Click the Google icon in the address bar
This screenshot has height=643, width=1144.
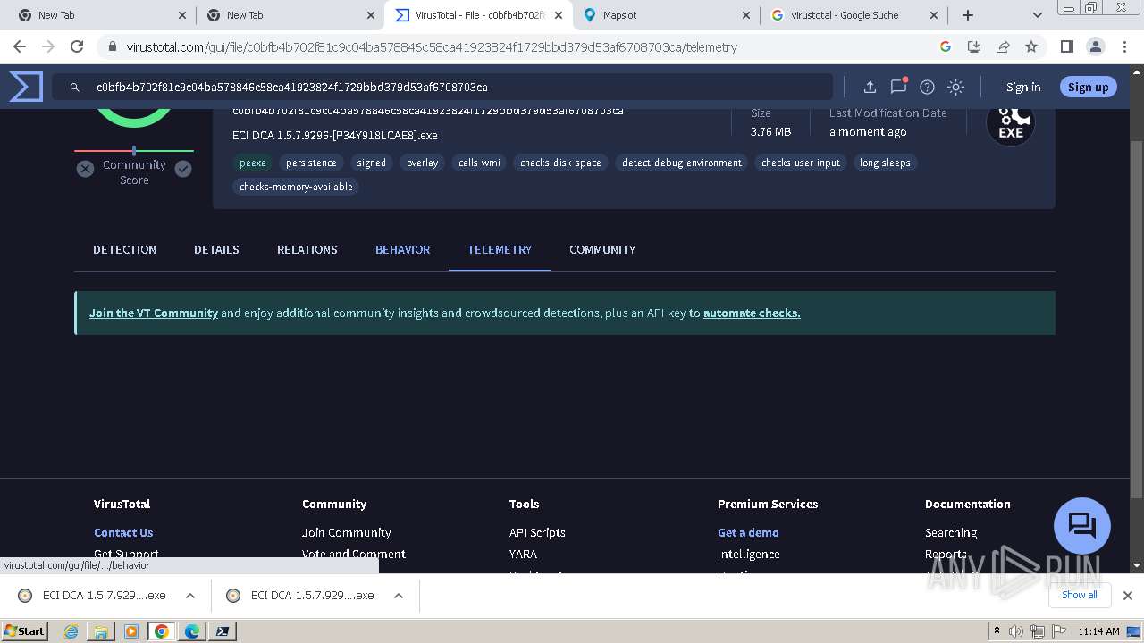[946, 46]
